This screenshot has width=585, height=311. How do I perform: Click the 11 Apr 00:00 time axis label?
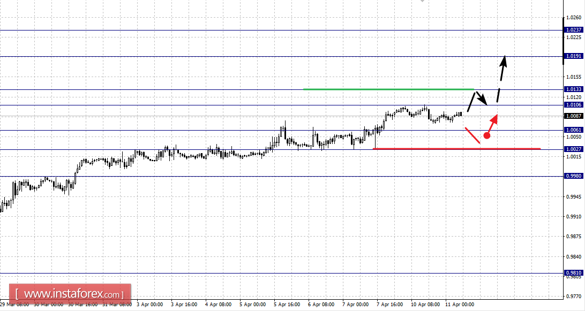point(460,304)
